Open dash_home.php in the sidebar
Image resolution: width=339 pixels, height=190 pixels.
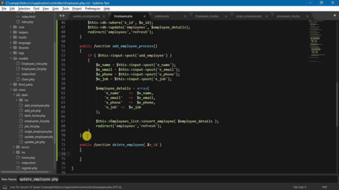coord(35,116)
